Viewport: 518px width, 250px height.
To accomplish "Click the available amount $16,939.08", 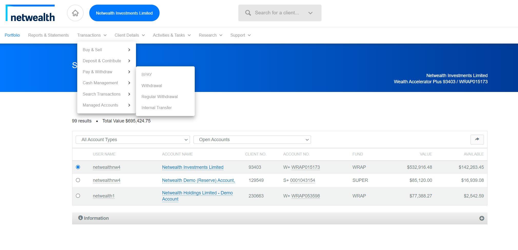I will [472, 180].
